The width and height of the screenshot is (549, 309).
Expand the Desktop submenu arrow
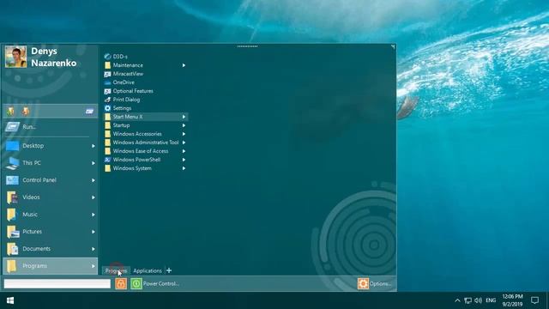pyautogui.click(x=94, y=146)
